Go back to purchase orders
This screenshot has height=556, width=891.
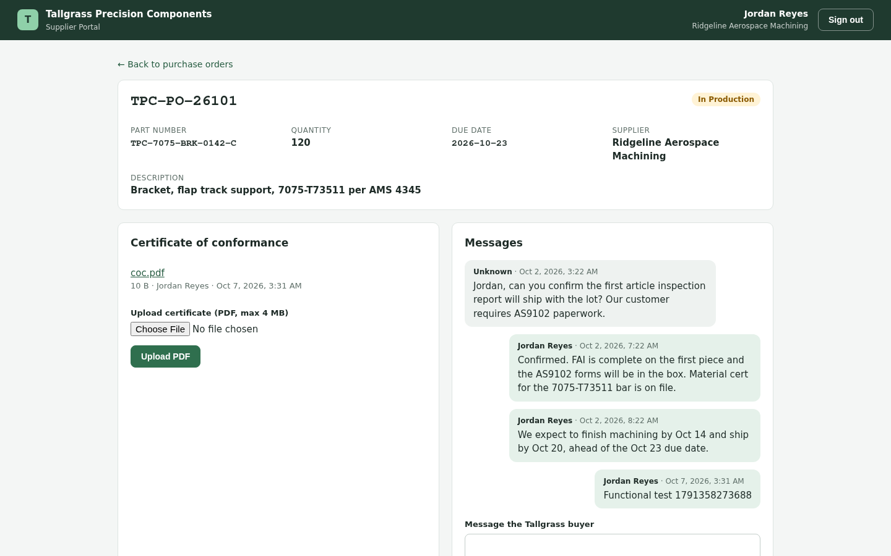(175, 64)
